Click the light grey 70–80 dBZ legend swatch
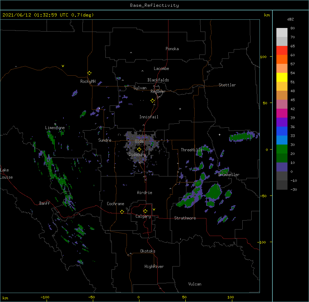 (x=282, y=32)
